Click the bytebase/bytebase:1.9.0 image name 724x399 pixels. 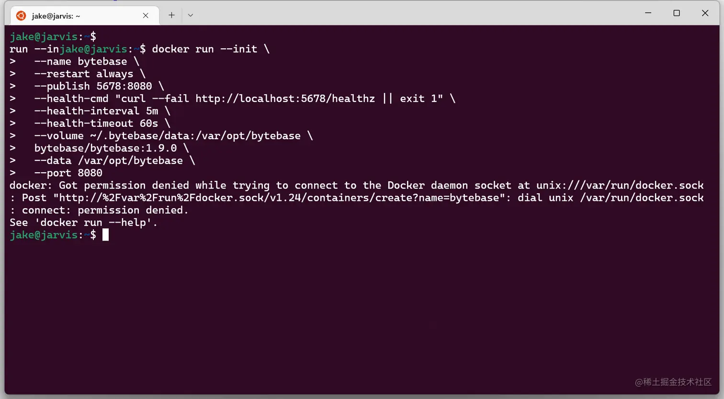105,148
